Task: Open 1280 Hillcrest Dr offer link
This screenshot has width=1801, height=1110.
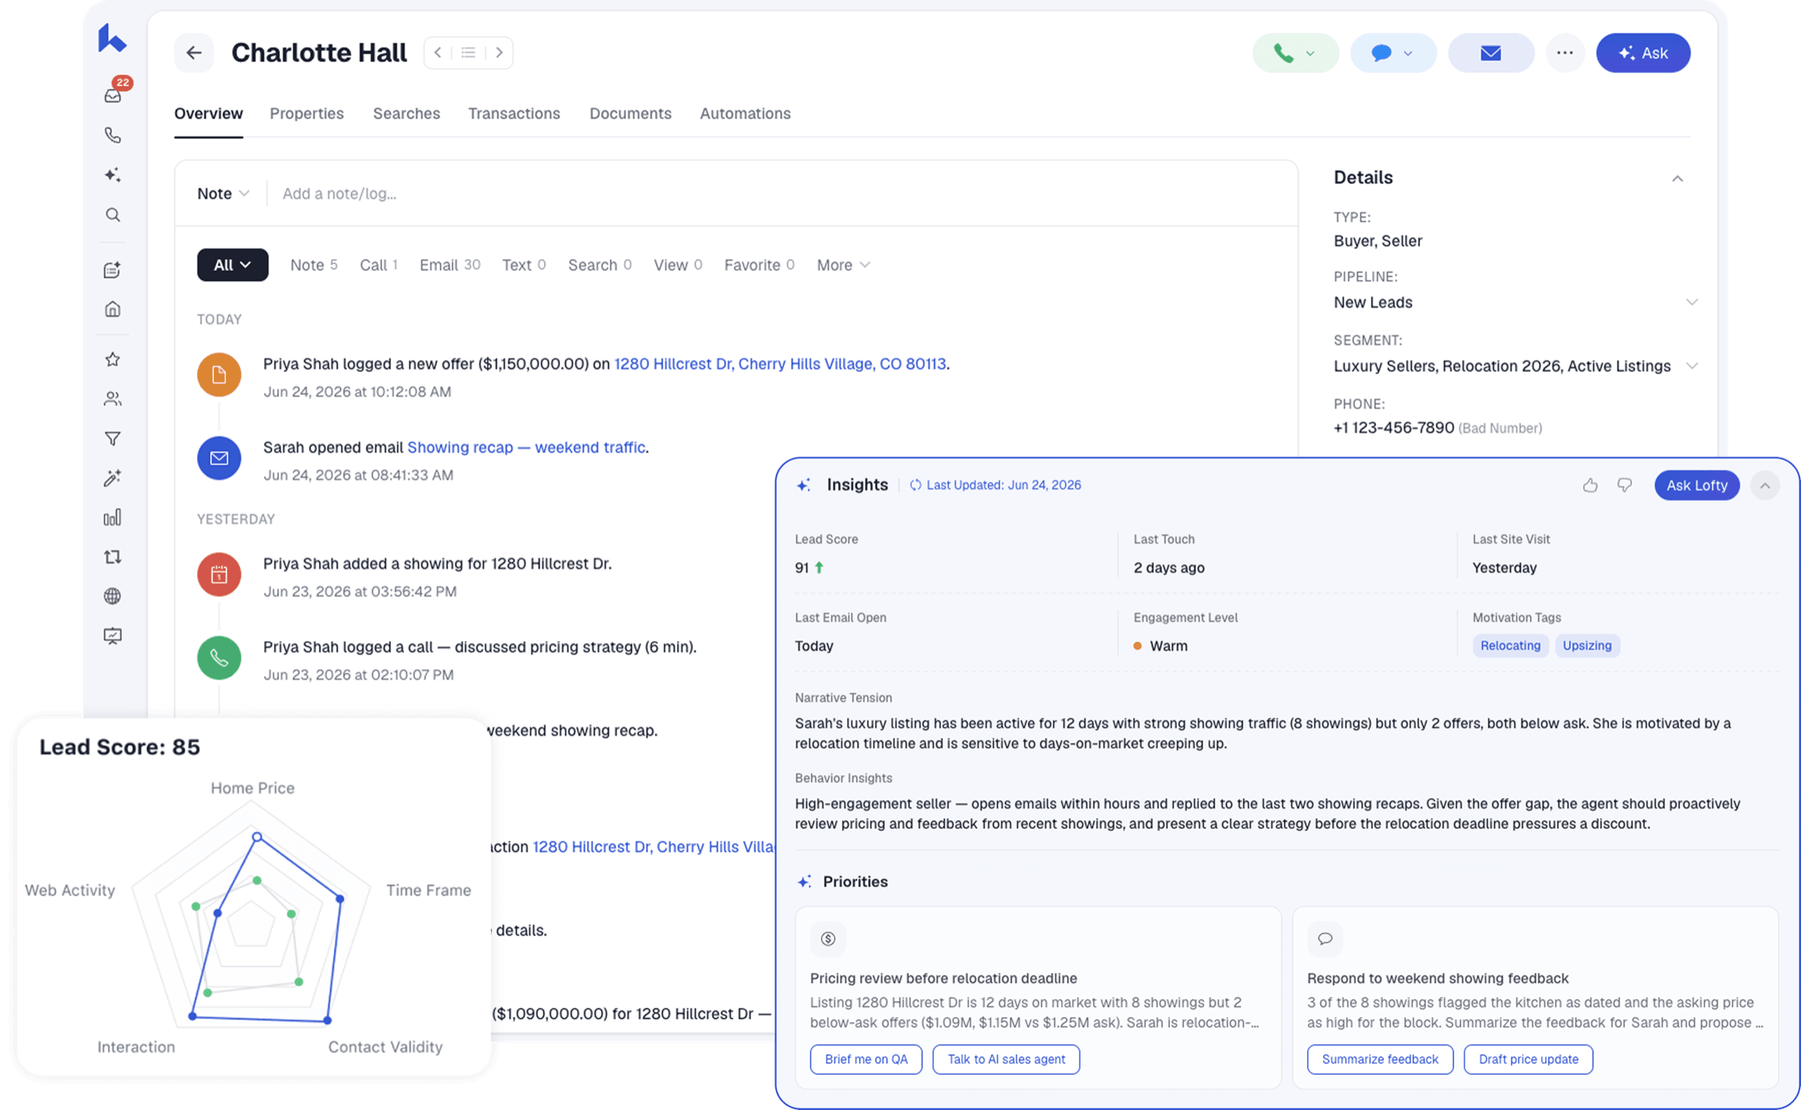Action: [780, 364]
